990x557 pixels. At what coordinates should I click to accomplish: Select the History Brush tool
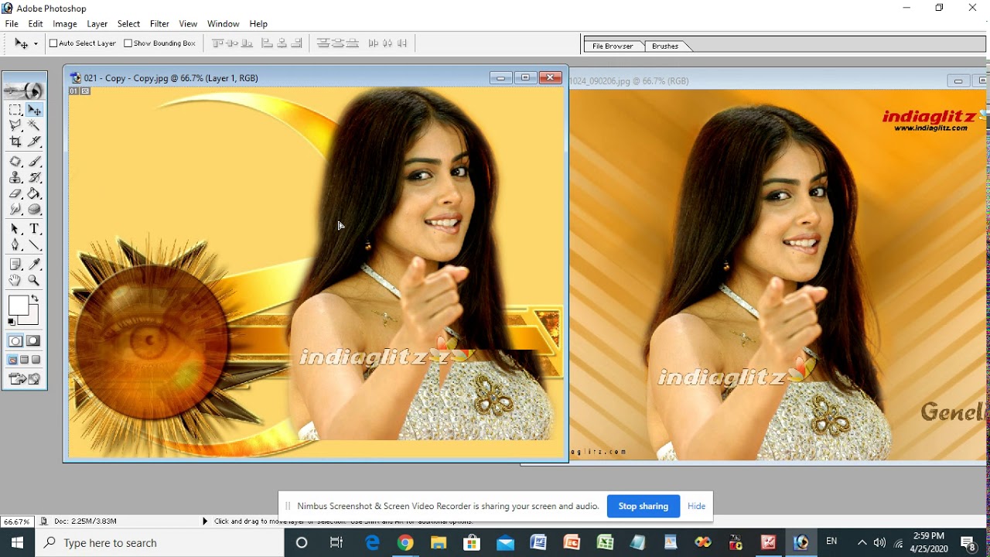point(34,177)
